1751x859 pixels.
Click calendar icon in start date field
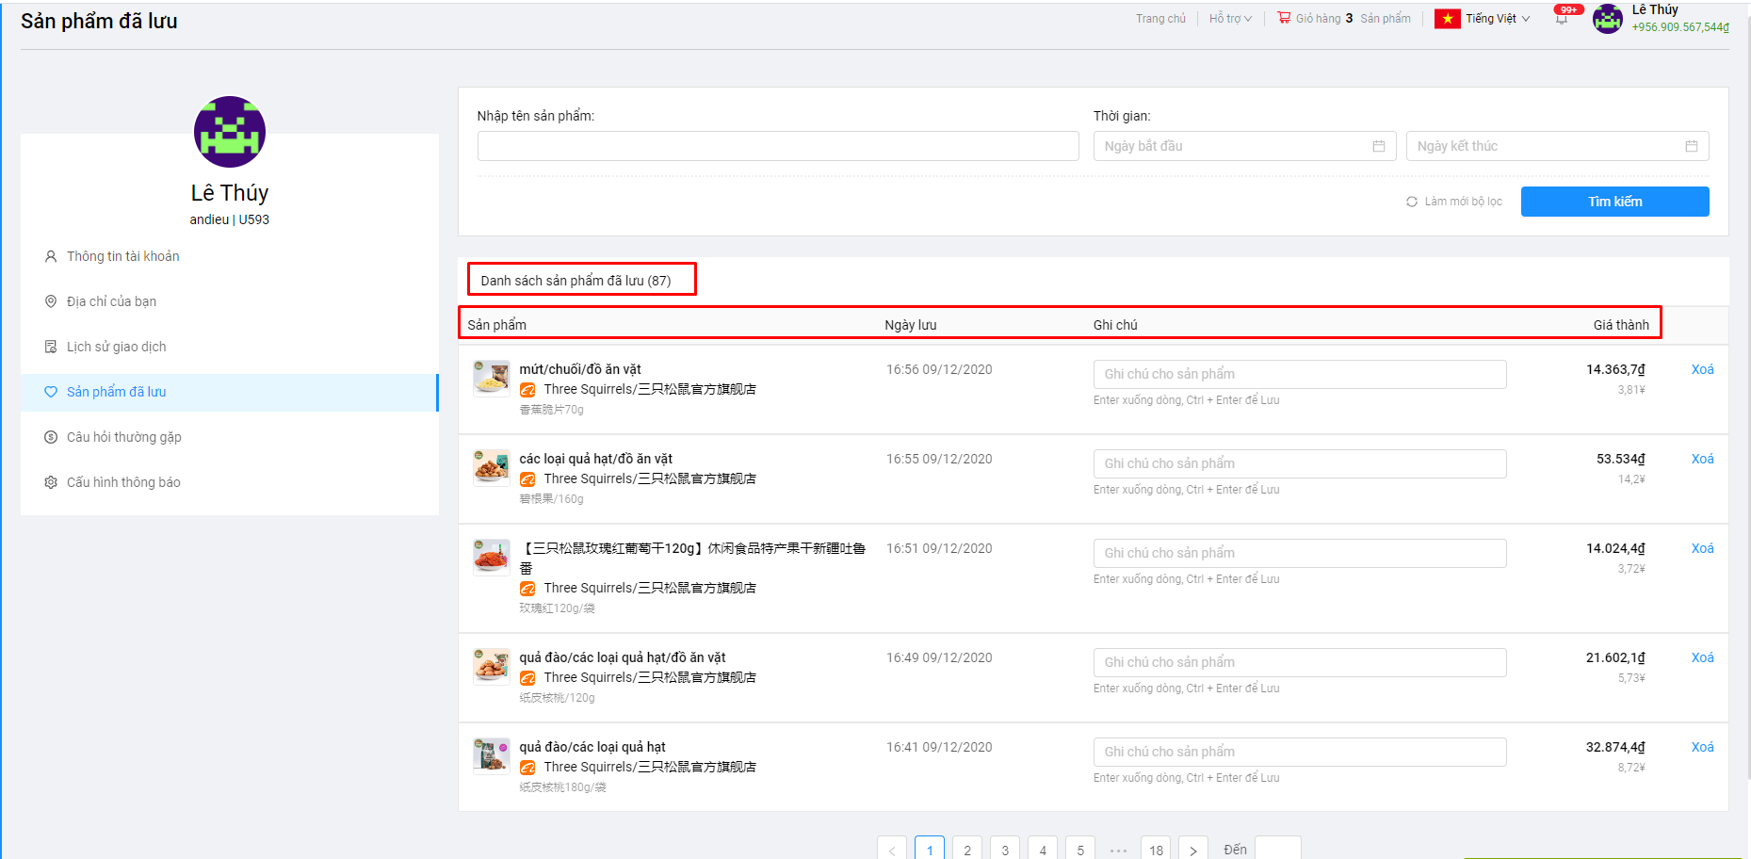(x=1378, y=146)
